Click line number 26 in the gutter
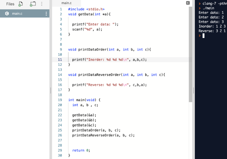 60,135
